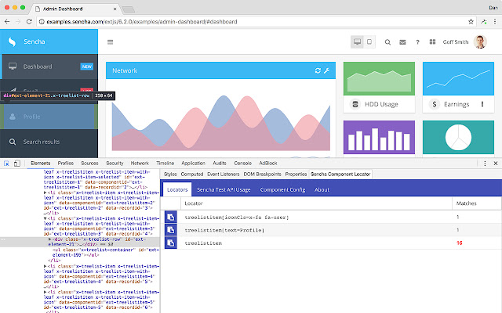Switch to DevTools Network tab
This screenshot has height=313, width=502.
(x=140, y=164)
